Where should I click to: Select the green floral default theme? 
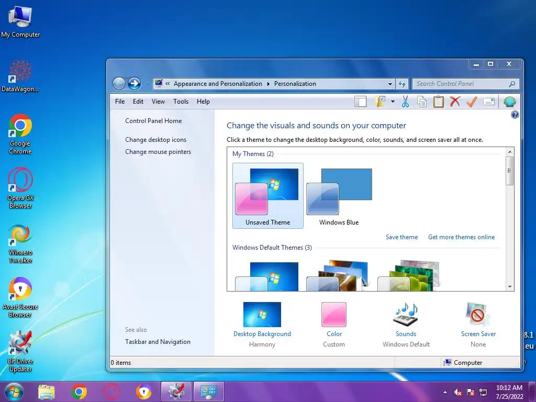coord(409,276)
